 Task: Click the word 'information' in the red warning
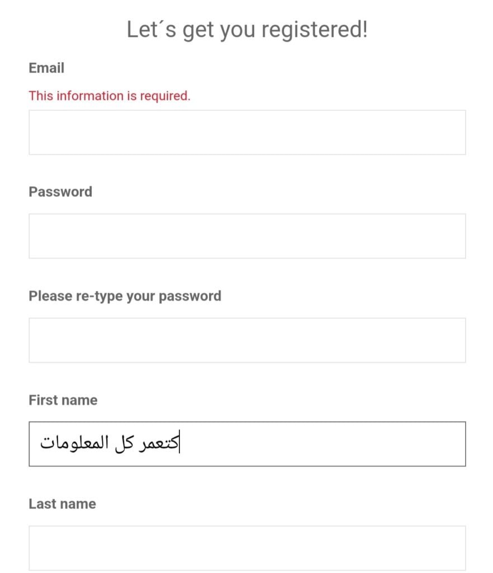(x=90, y=96)
